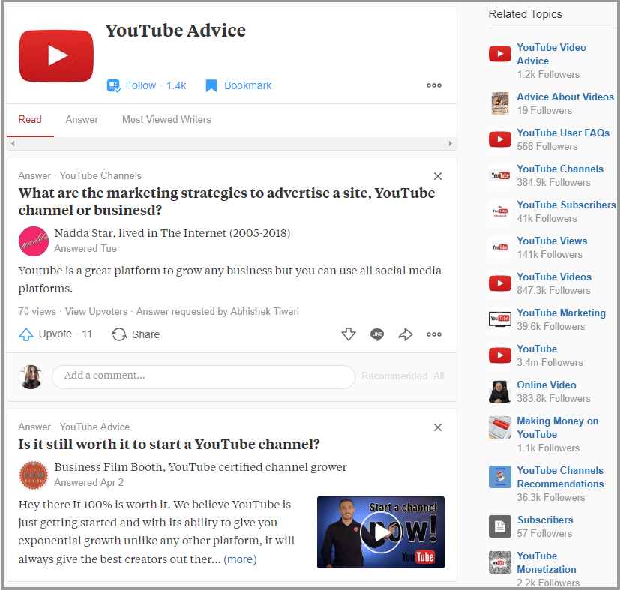Open topic header more options menu

click(x=434, y=85)
